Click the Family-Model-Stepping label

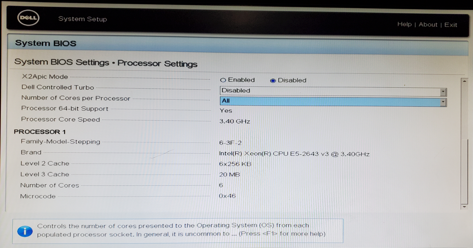60,142
